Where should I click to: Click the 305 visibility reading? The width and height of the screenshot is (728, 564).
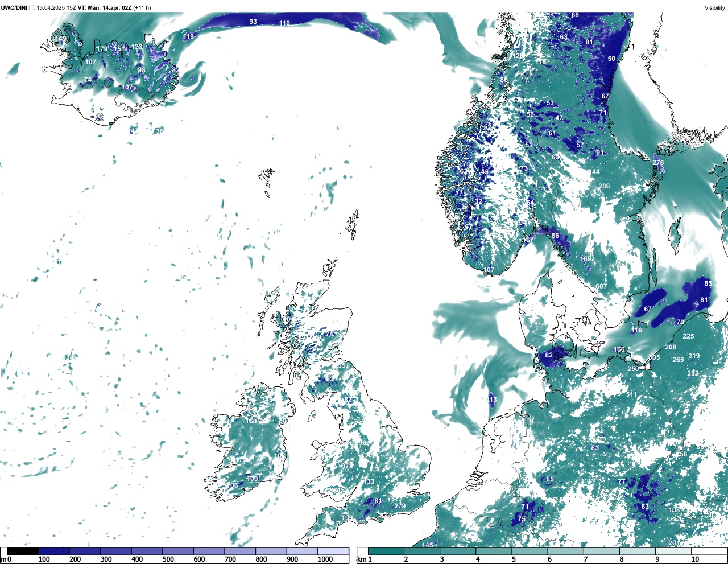point(655,357)
